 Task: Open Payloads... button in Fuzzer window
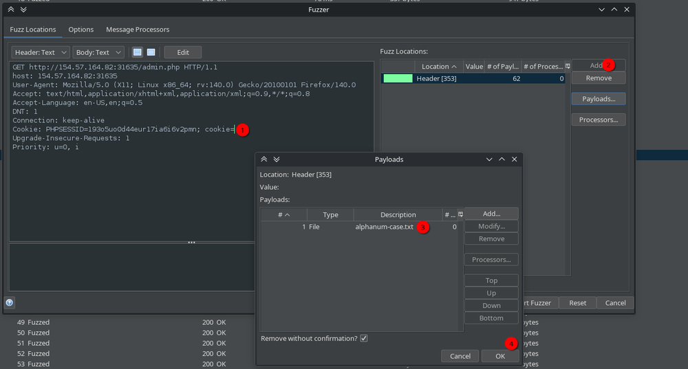[599, 98]
